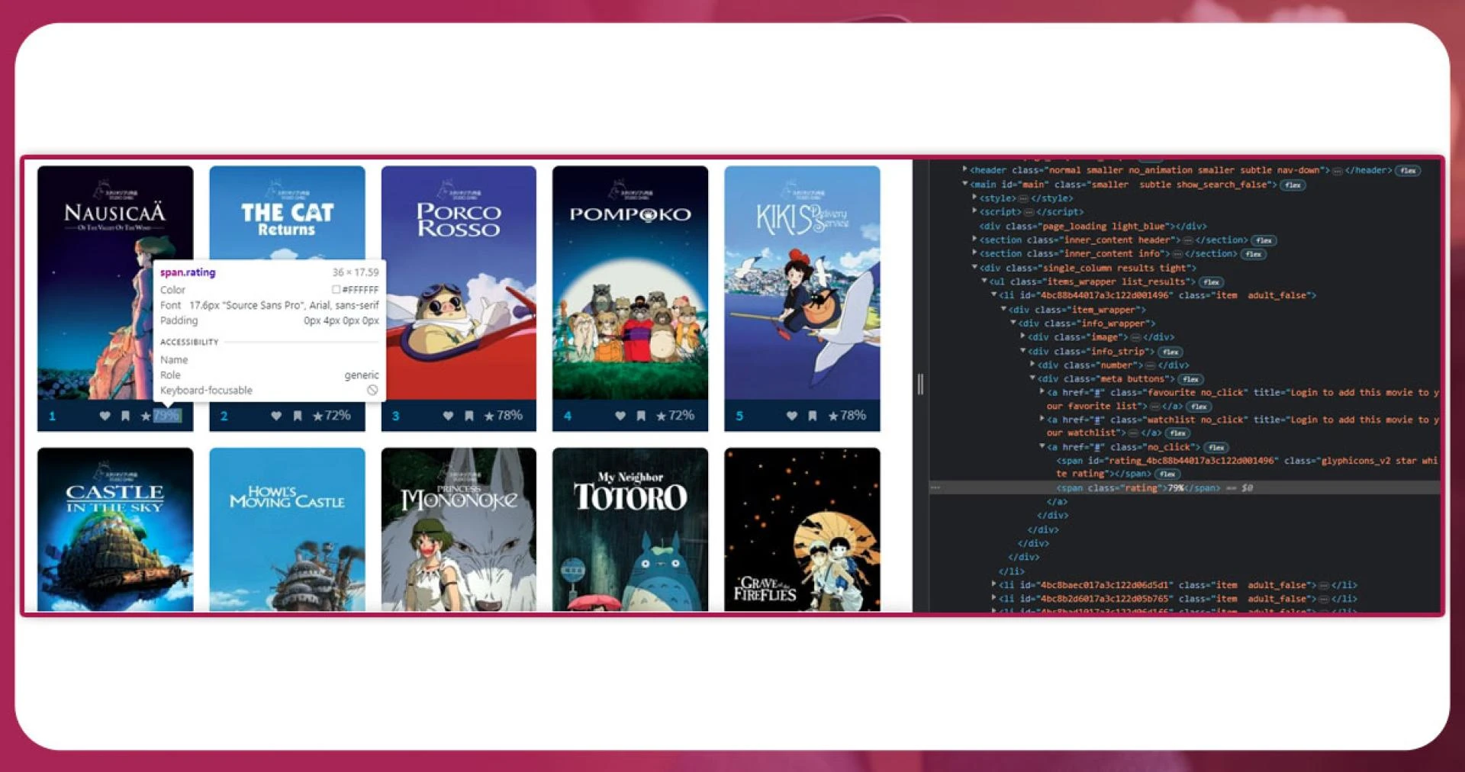
Task: Click the 72% rating under The Cat Returns
Action: pos(338,416)
